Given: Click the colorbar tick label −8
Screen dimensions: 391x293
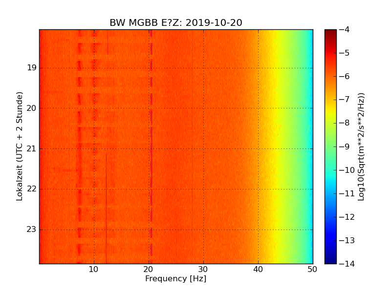Looking at the screenshot, I should [345, 123].
